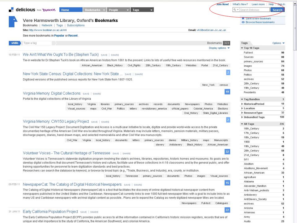Click the Anti-Vietnam_protests tag in All Tags
The width and height of the screenshot is (297, 223).
pos(256,190)
